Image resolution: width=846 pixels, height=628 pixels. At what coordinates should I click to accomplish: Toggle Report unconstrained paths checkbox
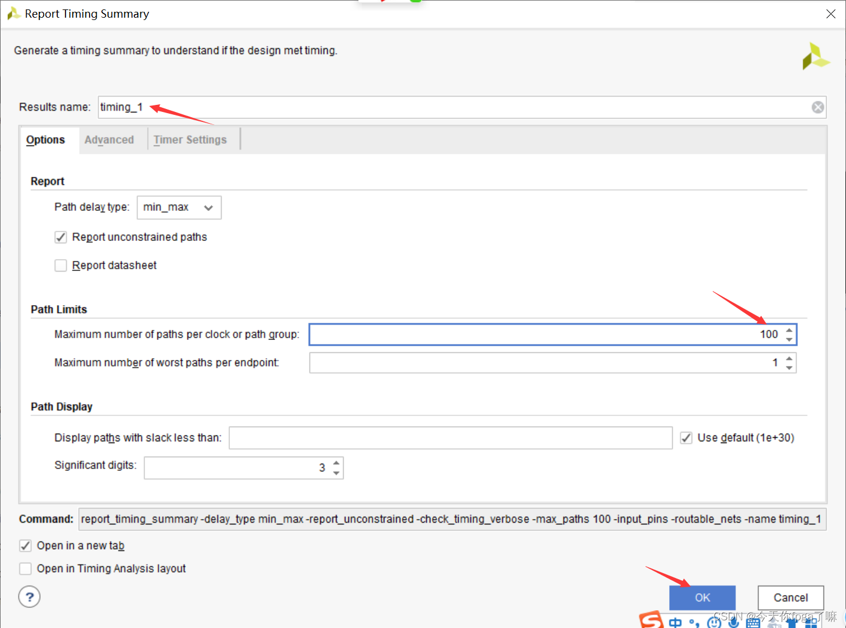(61, 237)
